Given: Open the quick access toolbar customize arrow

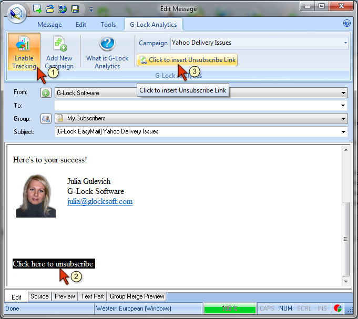Looking at the screenshot, I should click(91, 9).
